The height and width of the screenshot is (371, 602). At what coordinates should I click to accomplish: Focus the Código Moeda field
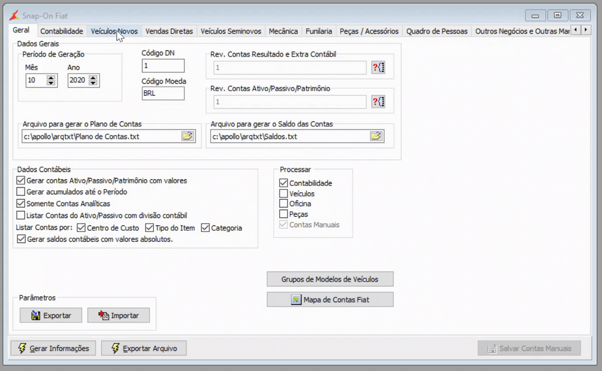coord(163,93)
